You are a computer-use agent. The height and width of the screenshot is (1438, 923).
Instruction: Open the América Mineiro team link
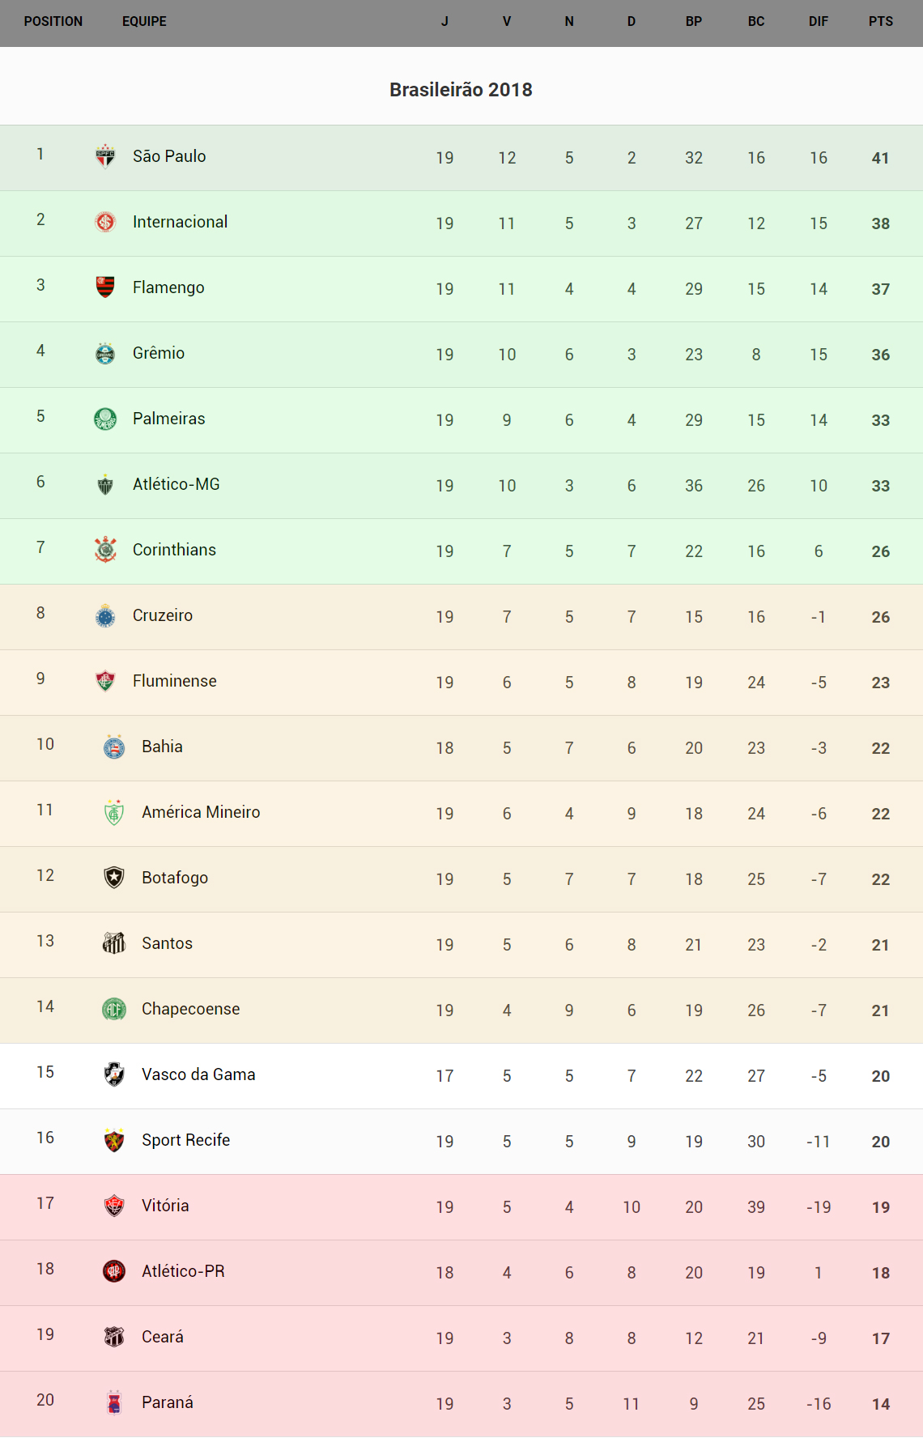point(201,812)
